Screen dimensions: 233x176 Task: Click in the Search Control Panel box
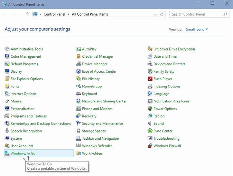click(199, 14)
